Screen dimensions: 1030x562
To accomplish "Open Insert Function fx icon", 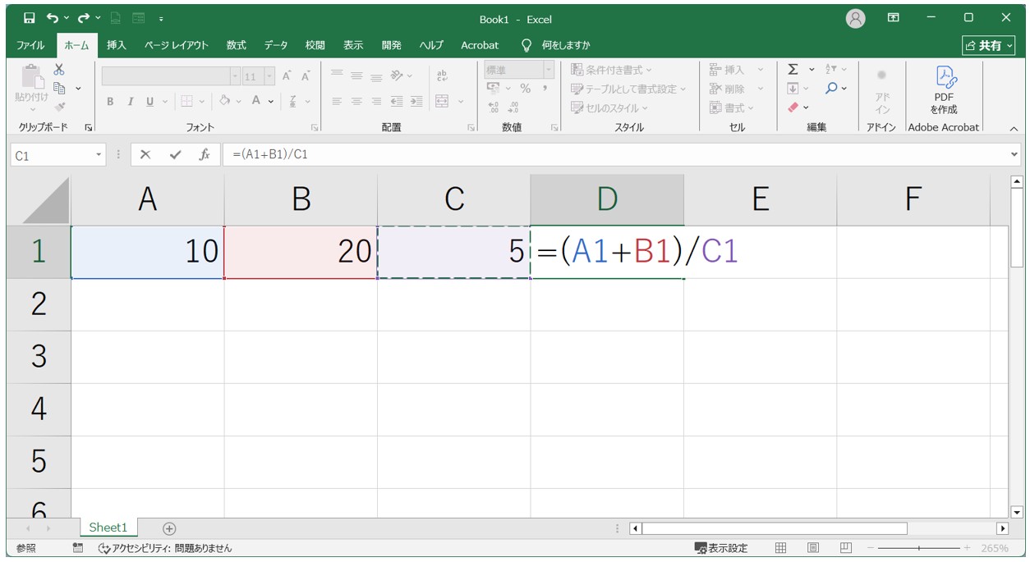I will pyautogui.click(x=205, y=154).
